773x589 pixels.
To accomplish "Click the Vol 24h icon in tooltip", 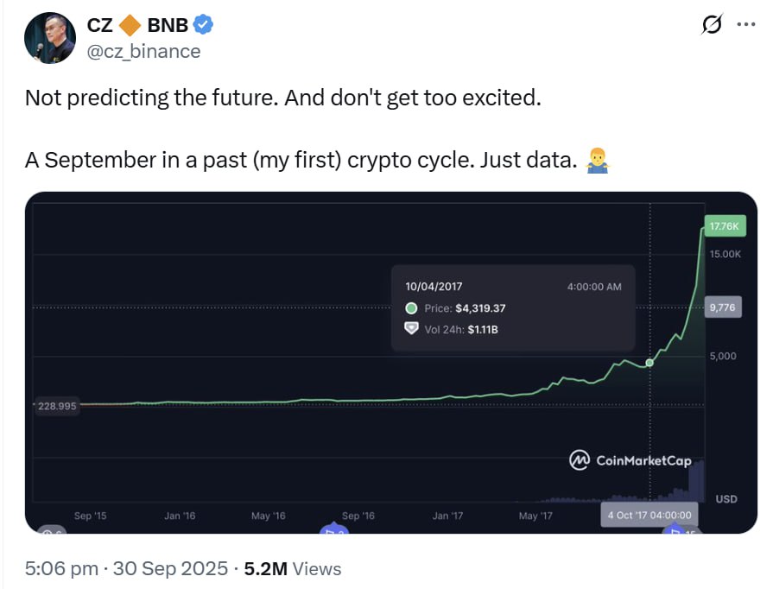I will click(x=411, y=329).
